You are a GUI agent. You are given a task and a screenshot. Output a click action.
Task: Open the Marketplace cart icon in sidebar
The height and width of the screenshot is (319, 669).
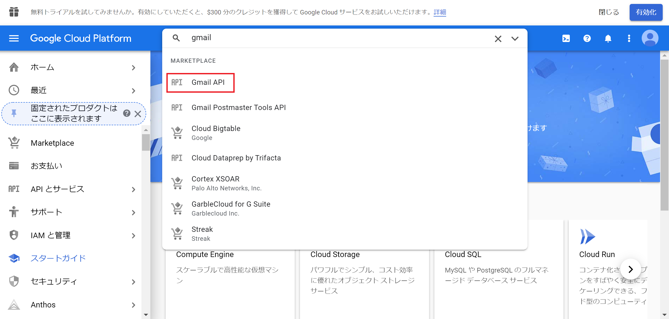point(14,143)
